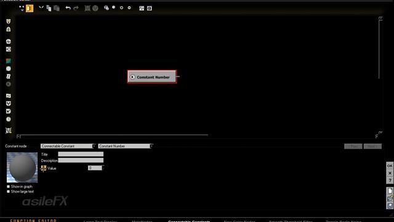394x222 pixels.
Task: Click the greyed round globe icon
Action: point(95,8)
